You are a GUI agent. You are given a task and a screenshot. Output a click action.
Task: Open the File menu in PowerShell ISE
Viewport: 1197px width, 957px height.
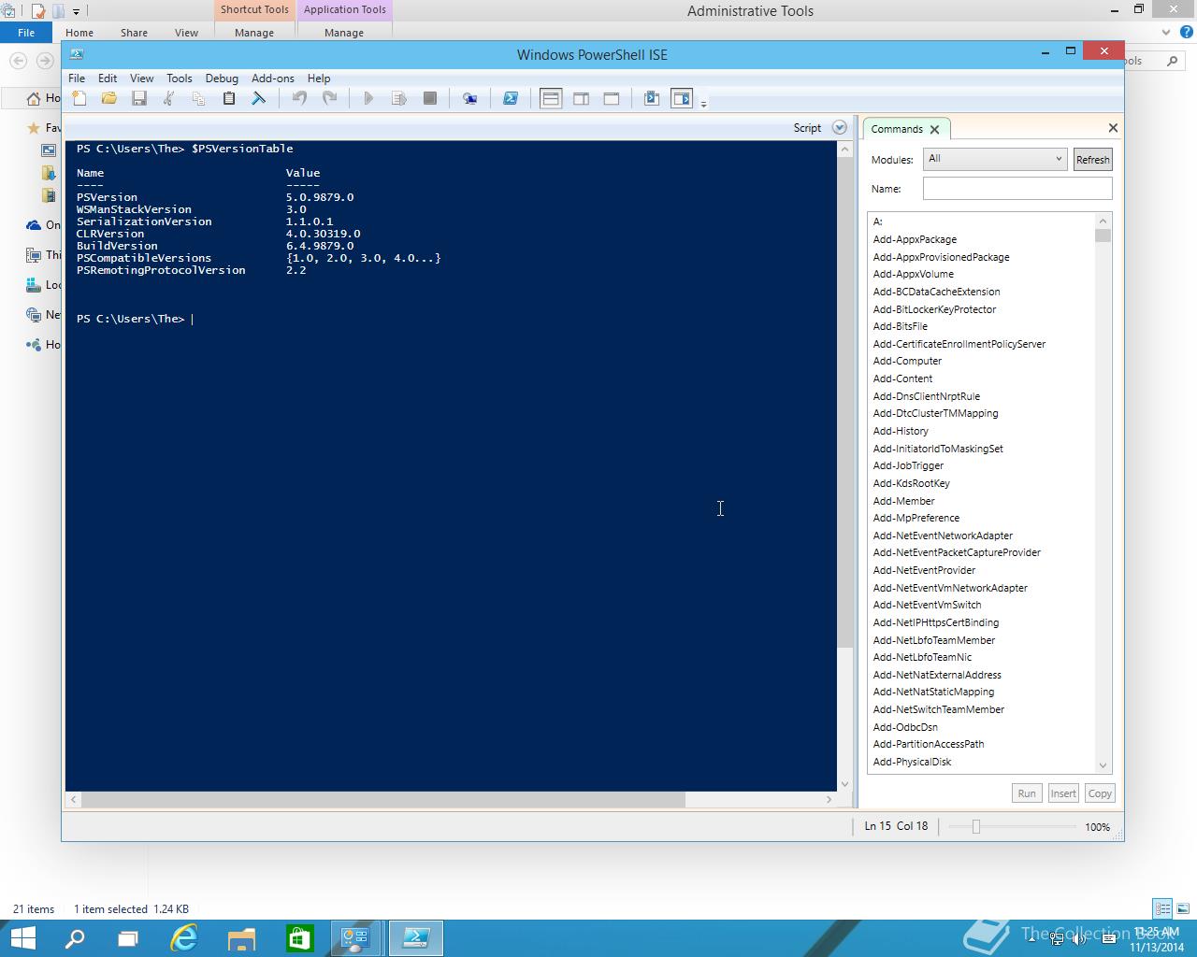tap(77, 79)
